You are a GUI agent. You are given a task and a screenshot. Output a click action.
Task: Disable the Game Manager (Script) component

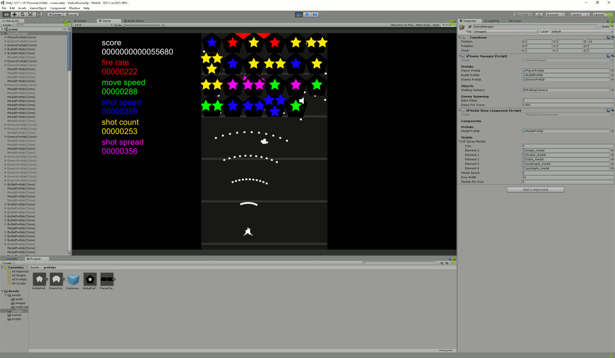coord(468,56)
